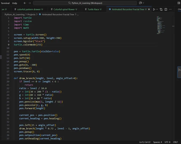Switch to colorful pattern drawer tab
Viewport: 181px width, 144px height.
click(29, 9)
